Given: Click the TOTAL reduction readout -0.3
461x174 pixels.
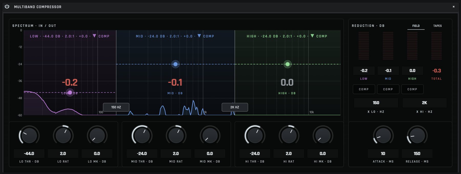Looking at the screenshot, I should point(437,71).
